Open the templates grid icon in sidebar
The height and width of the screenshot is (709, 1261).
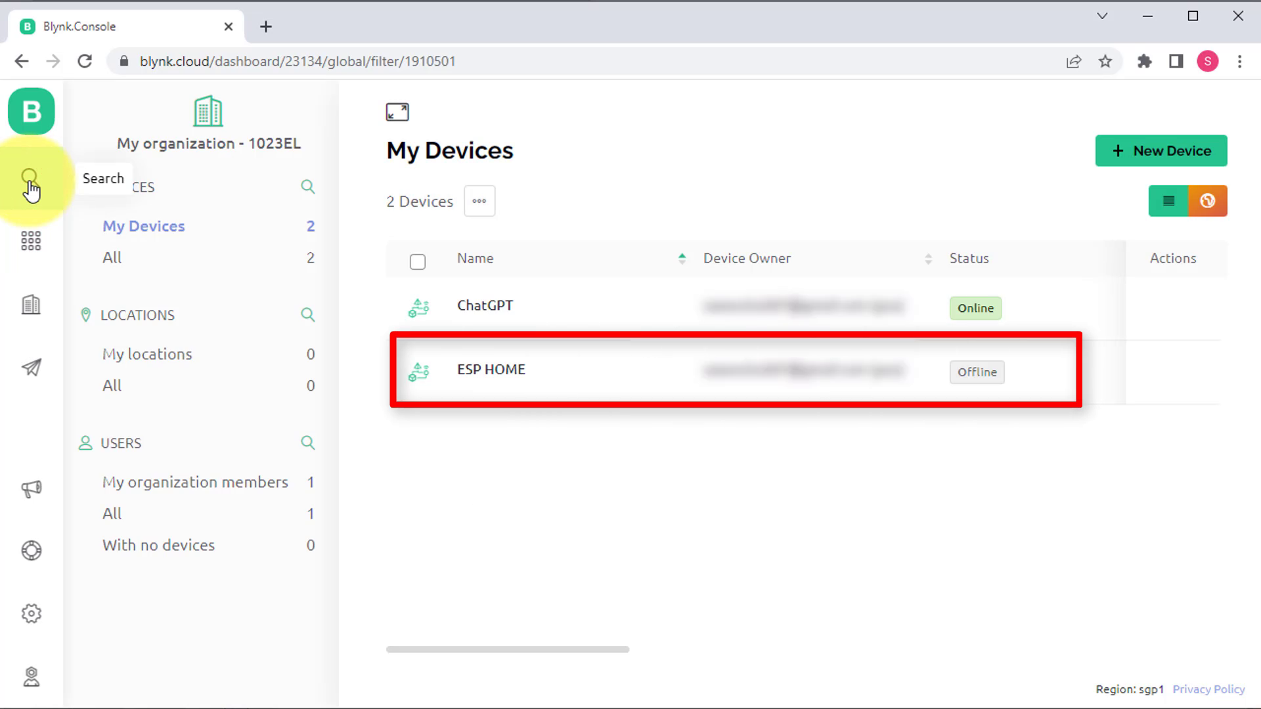[31, 241]
